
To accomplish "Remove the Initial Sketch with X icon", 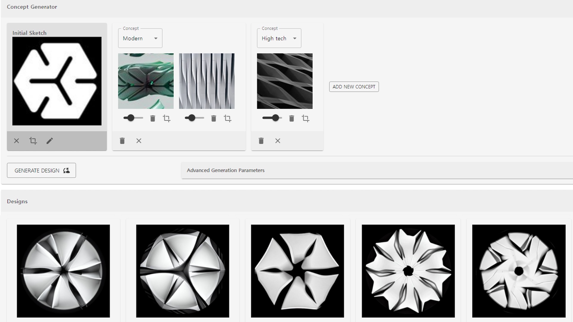I will (x=16, y=141).
